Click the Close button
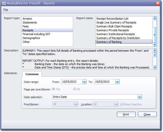Screen dimensions: 163x132 [x=147, y=114]
